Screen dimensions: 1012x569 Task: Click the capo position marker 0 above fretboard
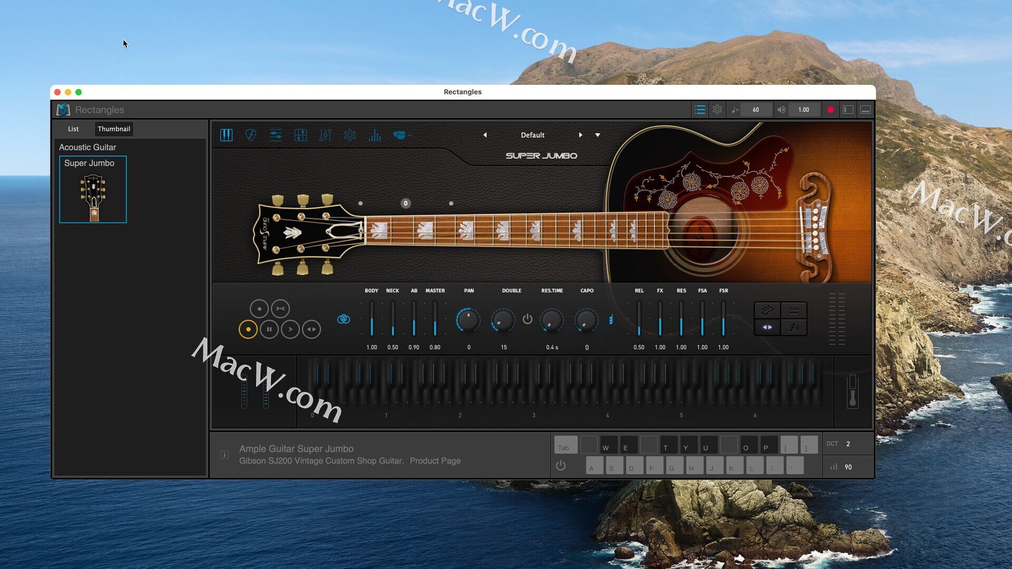point(405,203)
